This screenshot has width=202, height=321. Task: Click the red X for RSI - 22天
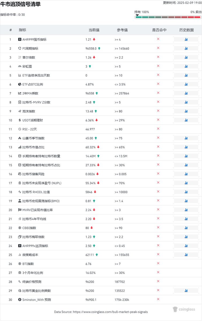pyautogui.click(x=158, y=129)
